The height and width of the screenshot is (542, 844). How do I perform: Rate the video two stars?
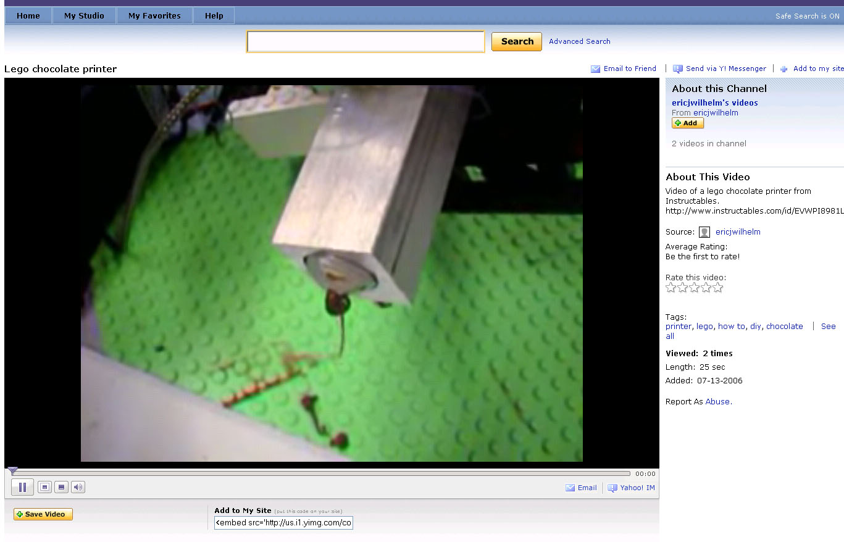[x=683, y=288]
